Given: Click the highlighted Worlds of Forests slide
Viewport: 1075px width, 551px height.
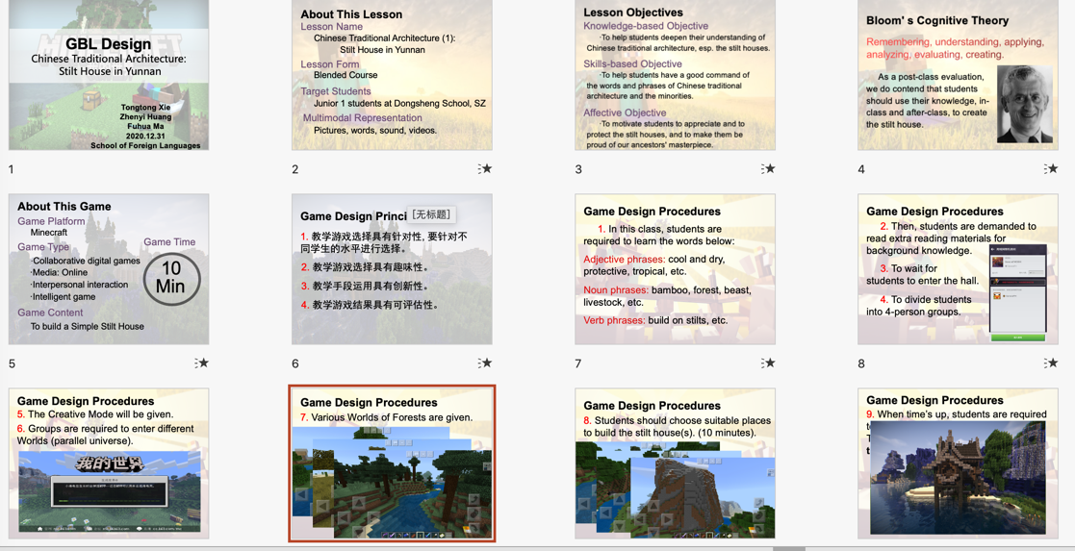Looking at the screenshot, I should click(x=392, y=463).
